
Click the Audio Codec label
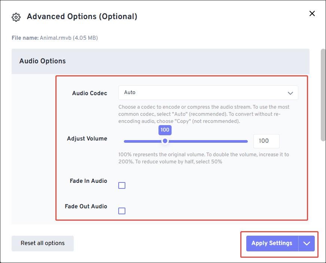89,93
